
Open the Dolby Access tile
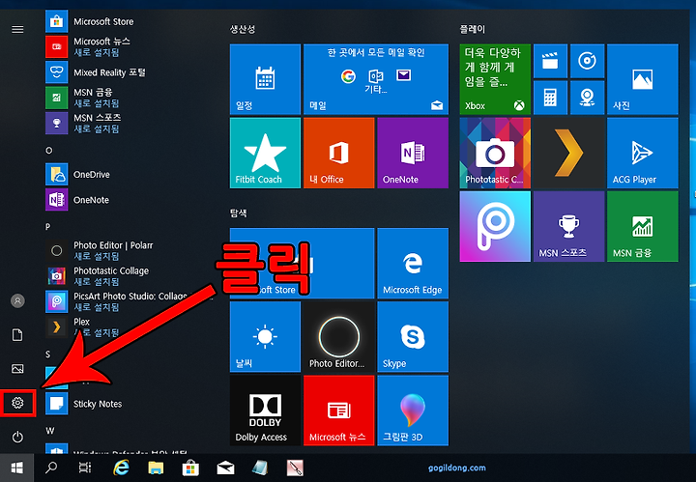coord(265,411)
